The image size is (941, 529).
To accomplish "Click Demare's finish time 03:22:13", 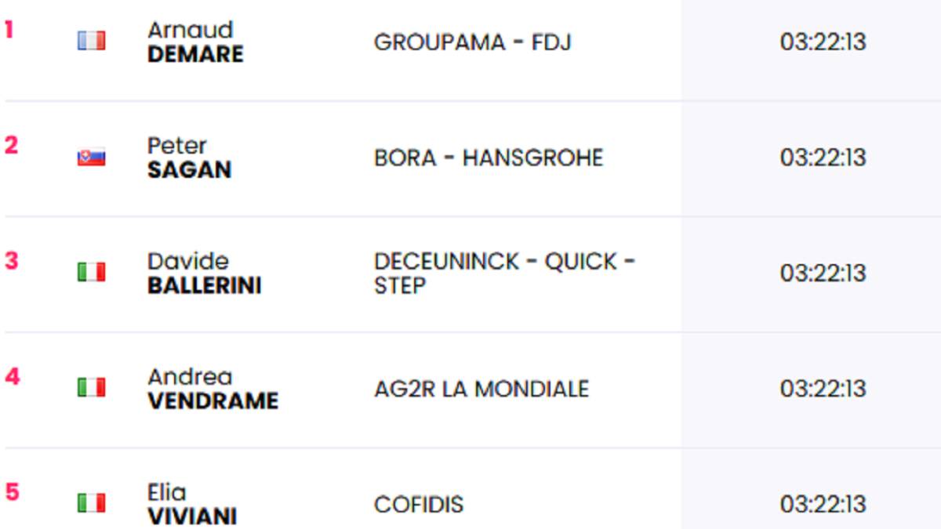I will 823,42.
